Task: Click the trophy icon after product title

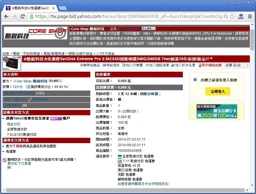Action: tap(211, 58)
